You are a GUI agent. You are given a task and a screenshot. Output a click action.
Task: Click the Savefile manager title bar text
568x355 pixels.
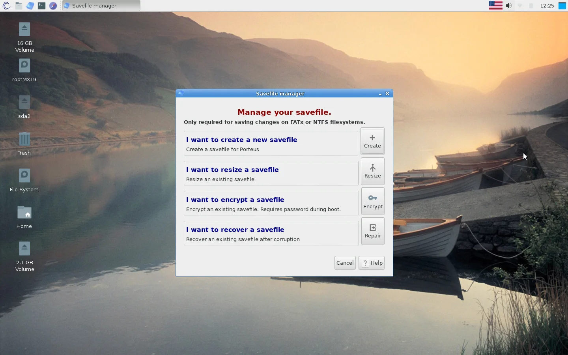pos(280,93)
